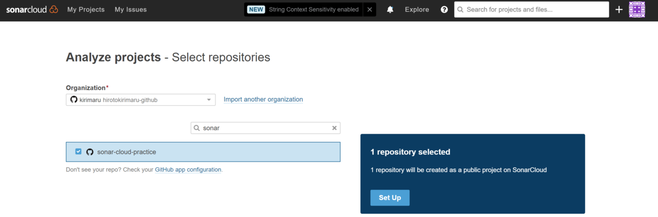The width and height of the screenshot is (658, 217).
Task: Click the plus icon to add a project
Action: (x=619, y=9)
